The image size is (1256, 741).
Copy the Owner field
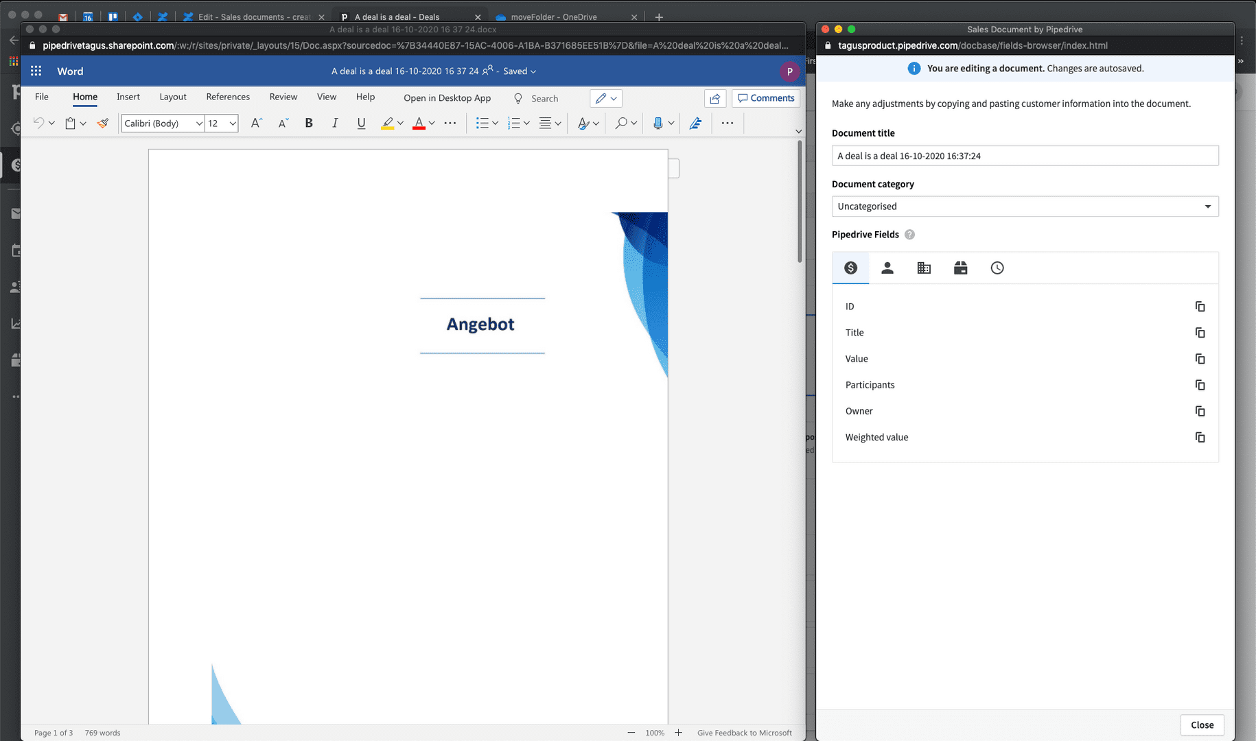coord(1200,411)
